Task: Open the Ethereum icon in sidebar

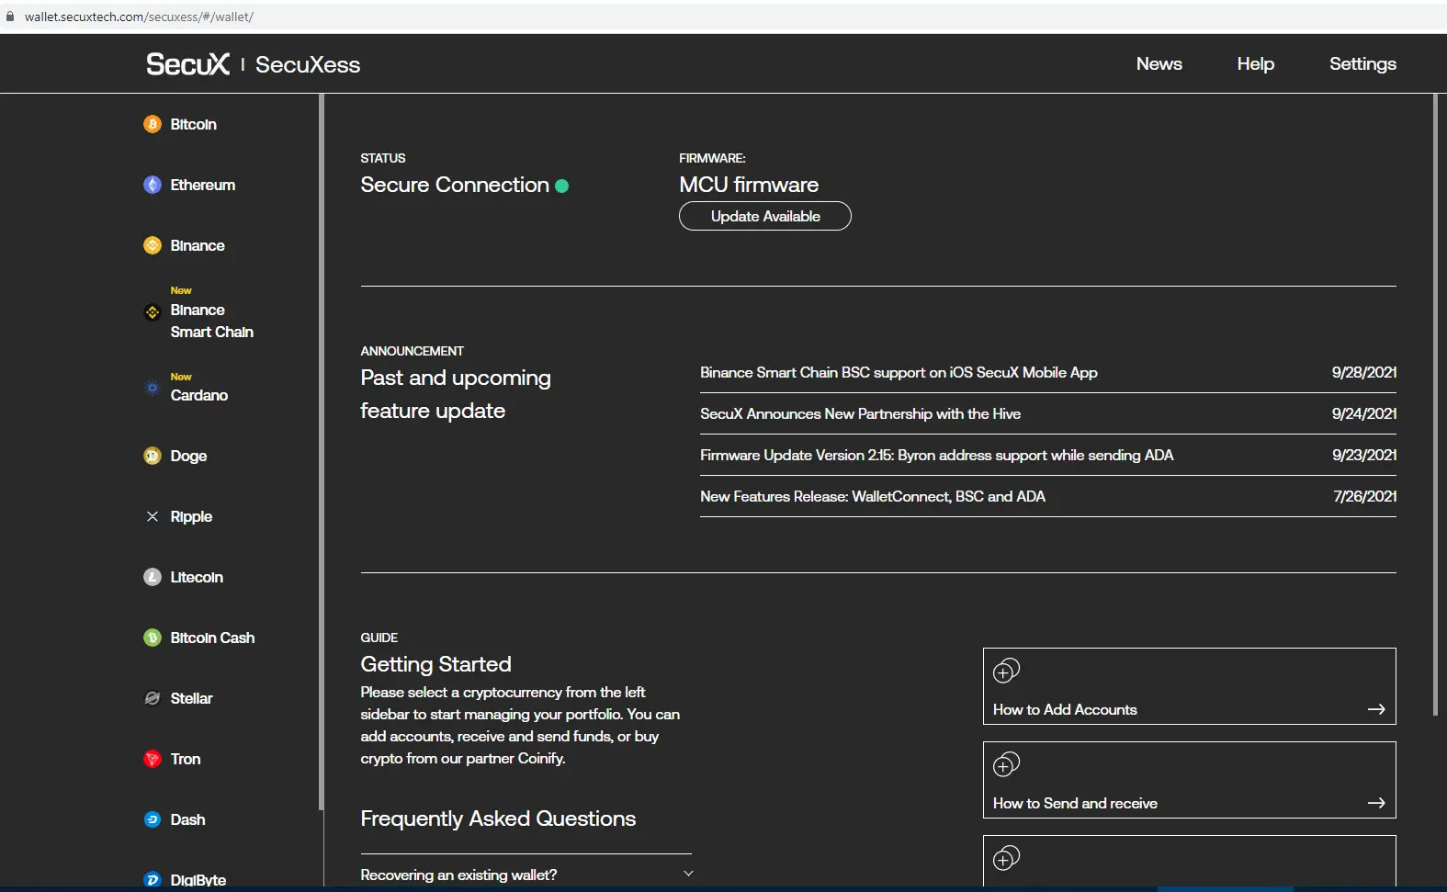Action: point(153,185)
